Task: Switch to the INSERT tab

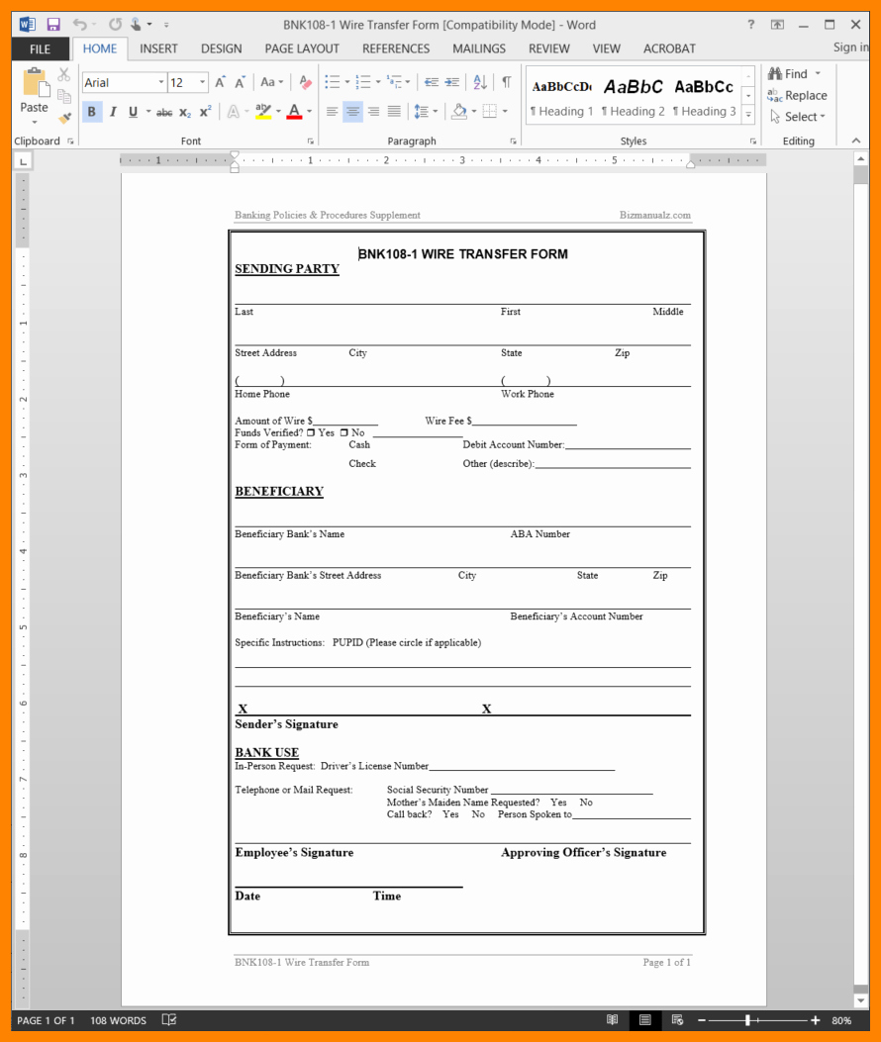Action: click(x=158, y=49)
